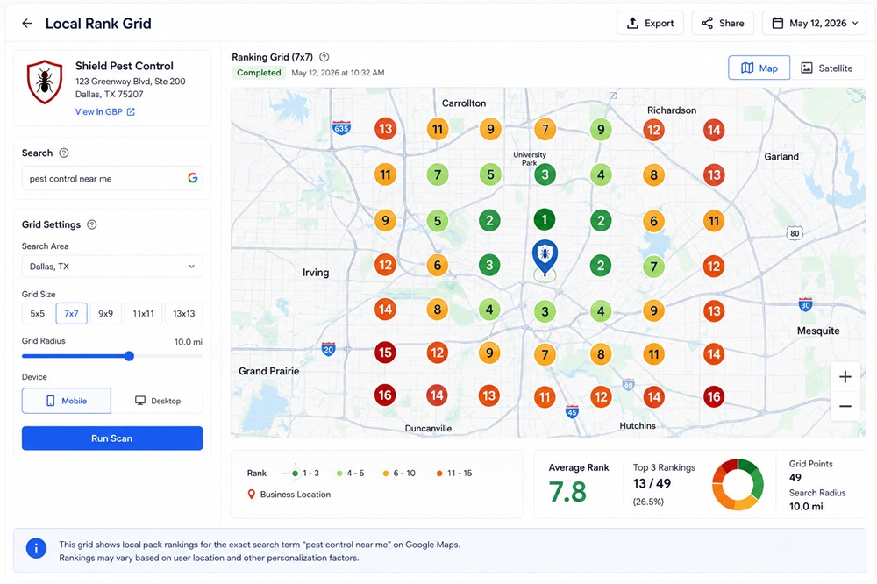Select the 13x13 grid size
877x584 pixels.
coord(183,313)
